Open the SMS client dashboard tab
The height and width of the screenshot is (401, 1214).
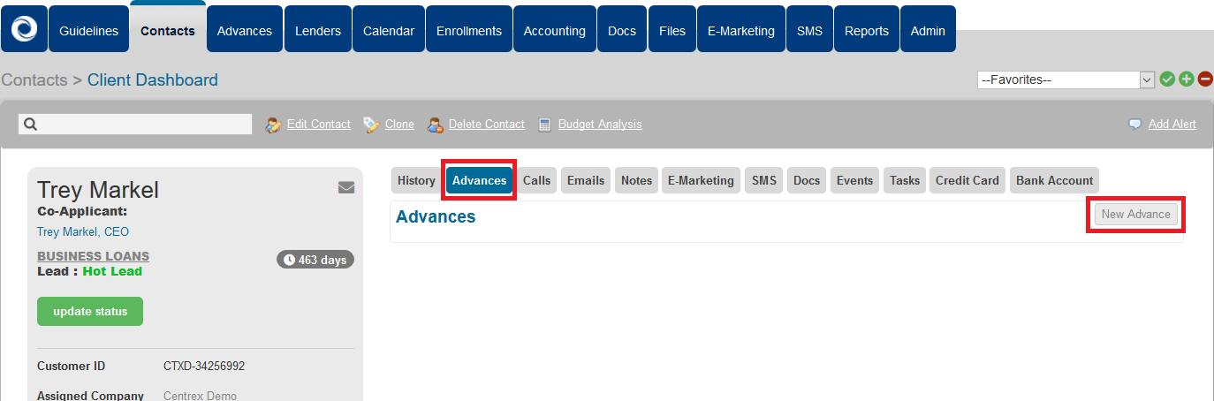(x=764, y=180)
